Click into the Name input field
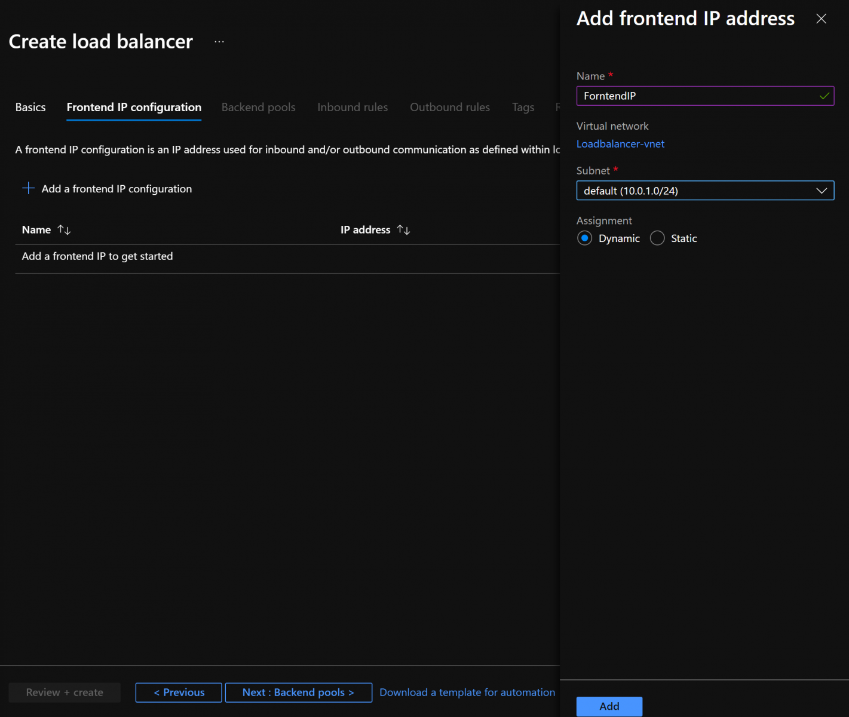The height and width of the screenshot is (717, 849). [693, 96]
